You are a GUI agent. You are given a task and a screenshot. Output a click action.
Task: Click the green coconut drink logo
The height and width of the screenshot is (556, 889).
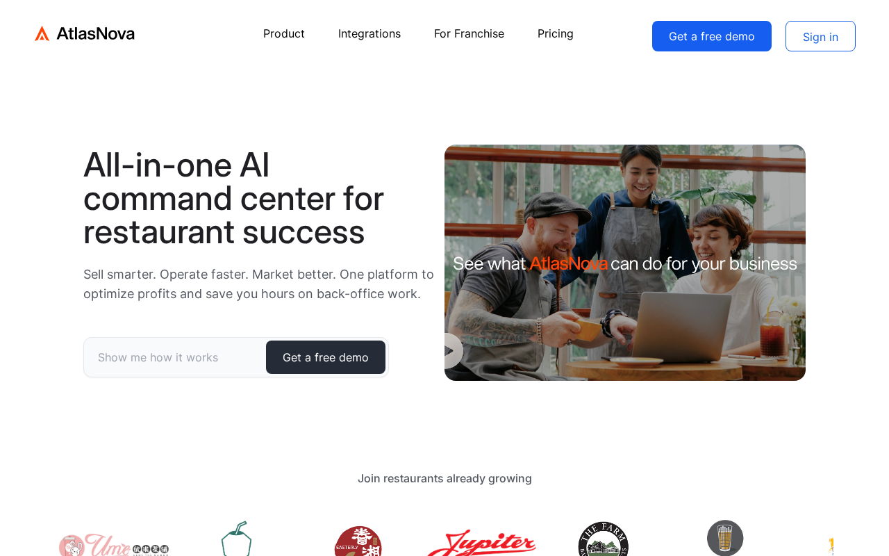tap(236, 539)
